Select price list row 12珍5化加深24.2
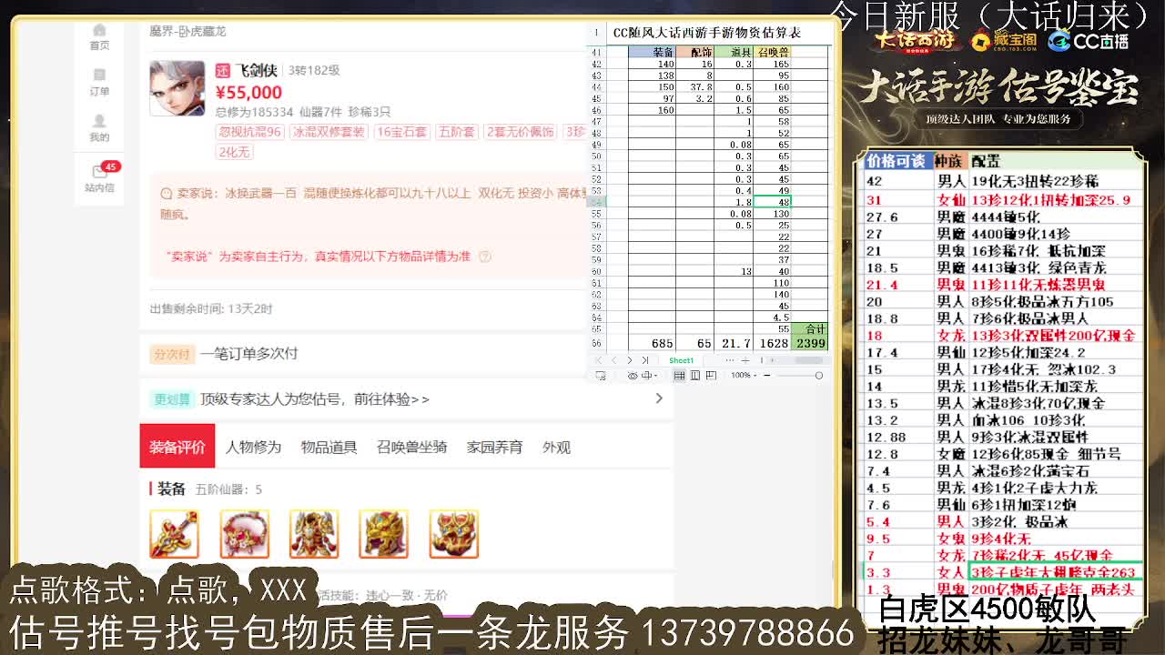The height and width of the screenshot is (655, 1165). pyautogui.click(x=1002, y=352)
